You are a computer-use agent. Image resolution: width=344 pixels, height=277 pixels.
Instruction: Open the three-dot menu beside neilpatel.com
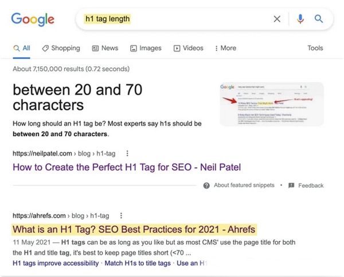(x=127, y=153)
